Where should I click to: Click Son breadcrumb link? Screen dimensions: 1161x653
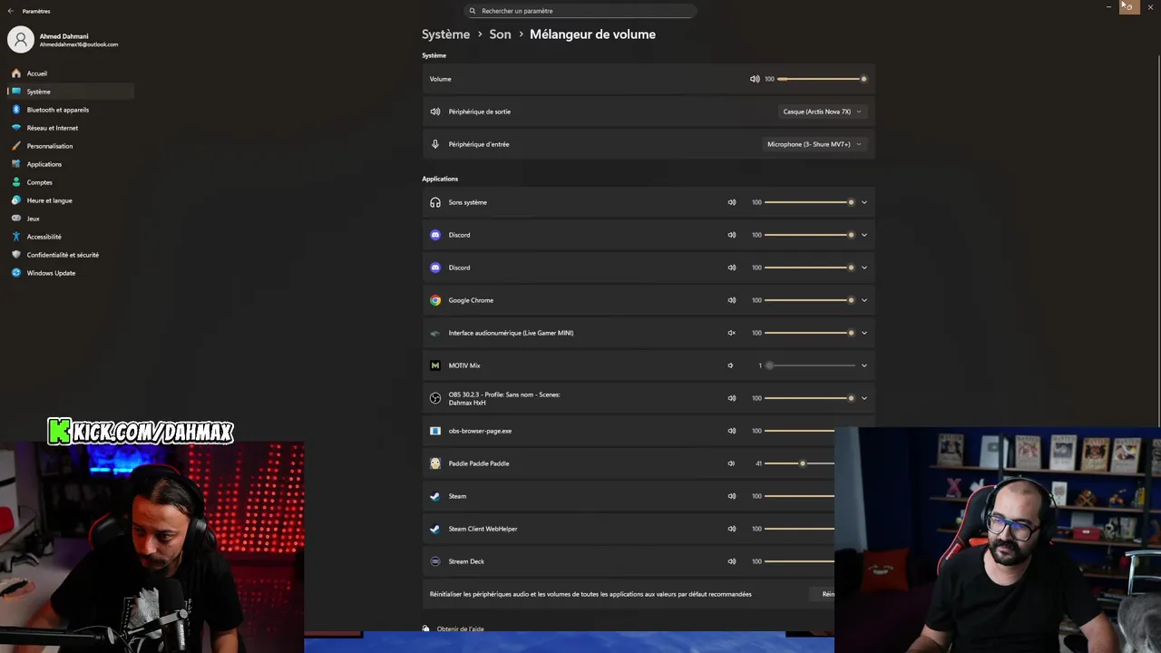[500, 34]
